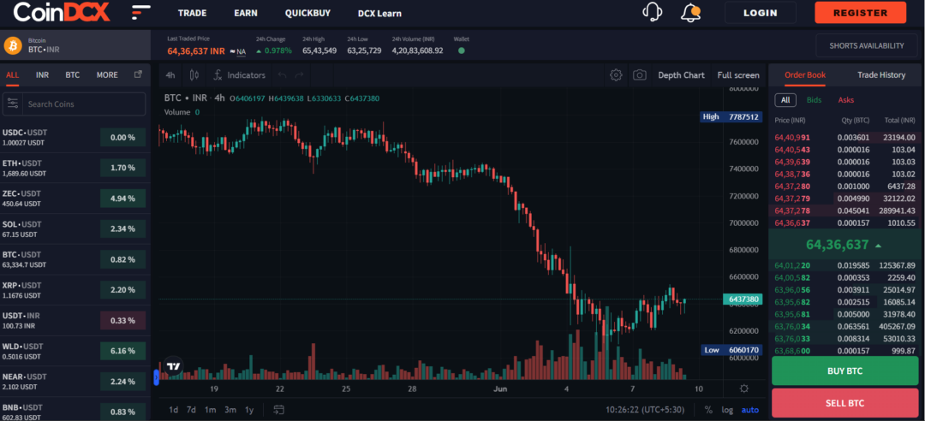This screenshot has width=925, height=421.
Task: Open DCX Learn page
Action: 379,13
